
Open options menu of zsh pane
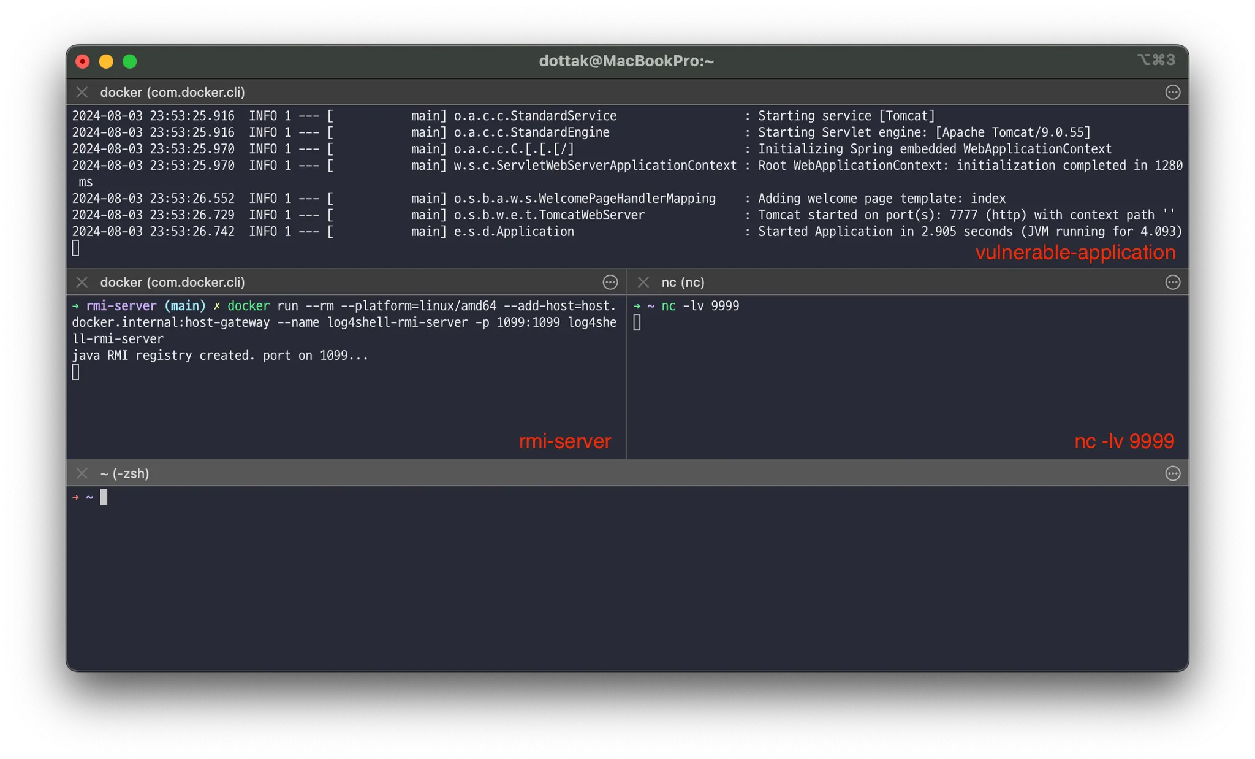pos(1172,474)
